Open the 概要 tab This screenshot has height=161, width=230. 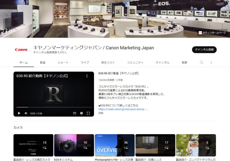pyautogui.click(x=184, y=62)
